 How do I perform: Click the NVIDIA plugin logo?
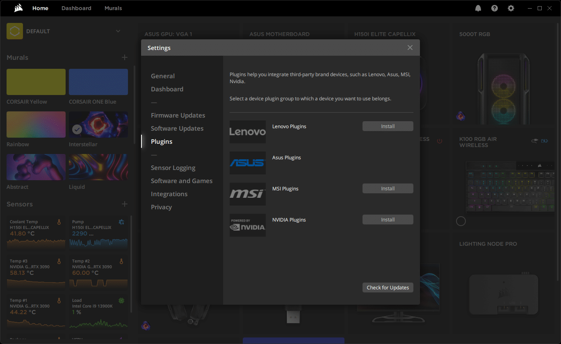(x=248, y=225)
